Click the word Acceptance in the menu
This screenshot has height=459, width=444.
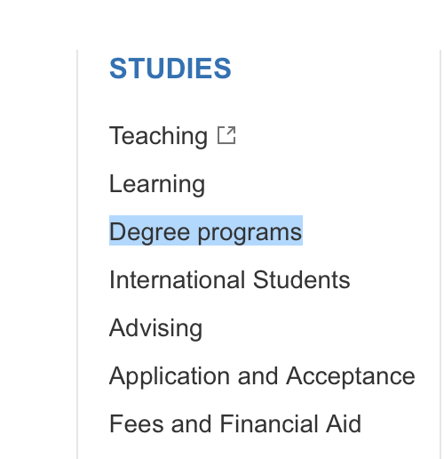351,376
